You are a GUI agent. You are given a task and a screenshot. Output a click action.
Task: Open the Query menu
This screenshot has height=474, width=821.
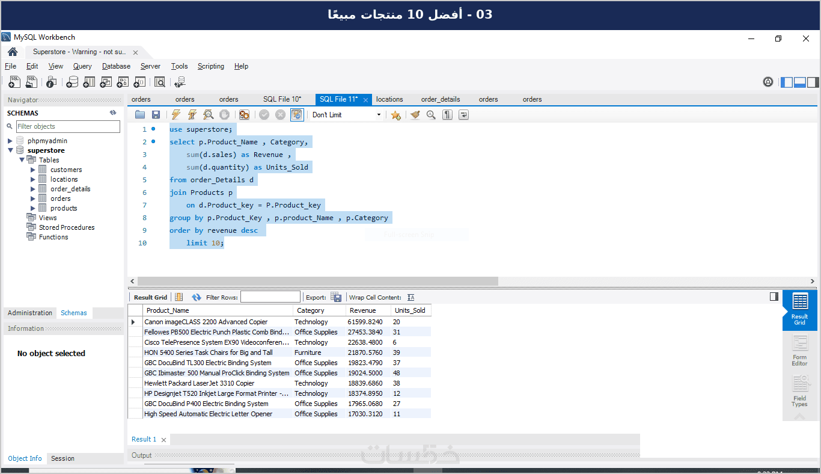click(82, 66)
